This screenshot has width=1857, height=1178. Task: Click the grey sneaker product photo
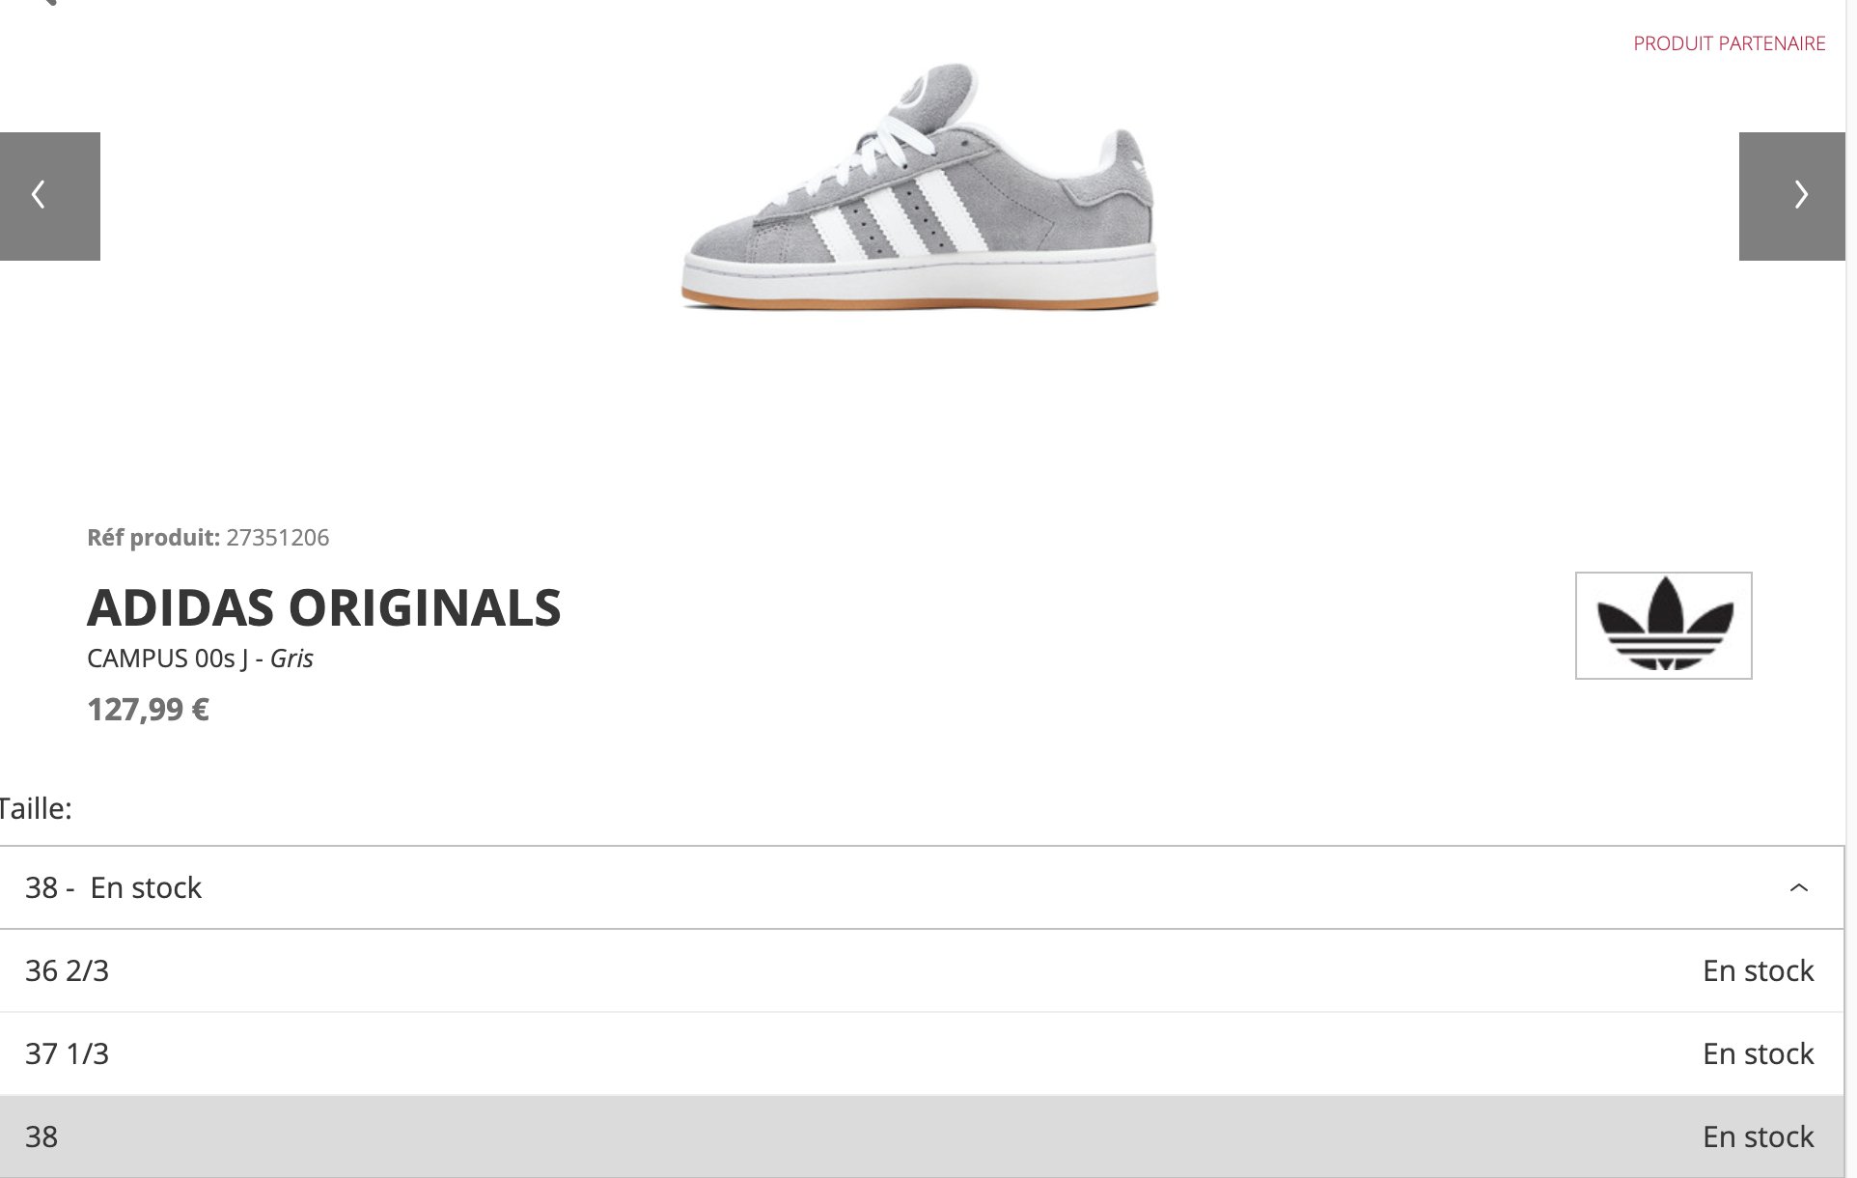pos(920,186)
